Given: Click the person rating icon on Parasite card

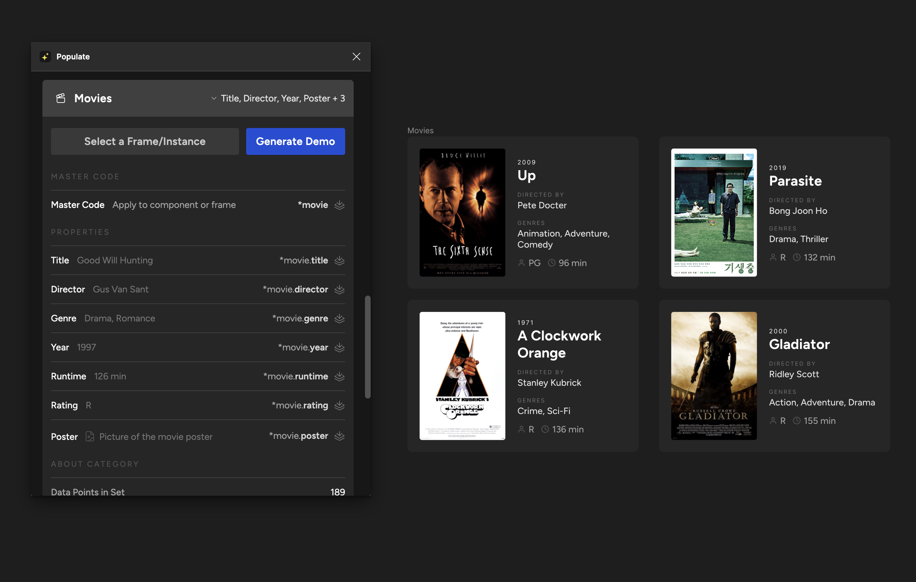Looking at the screenshot, I should pos(773,257).
